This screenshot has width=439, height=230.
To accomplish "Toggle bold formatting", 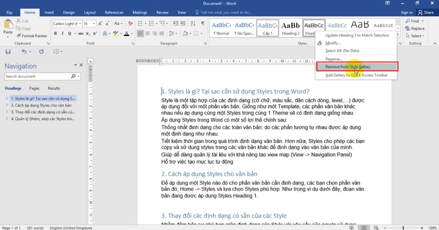I will (x=55, y=33).
